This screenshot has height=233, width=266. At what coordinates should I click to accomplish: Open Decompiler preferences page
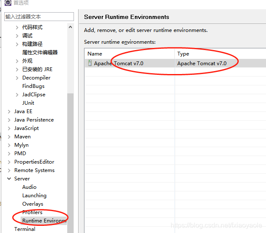click(x=36, y=78)
